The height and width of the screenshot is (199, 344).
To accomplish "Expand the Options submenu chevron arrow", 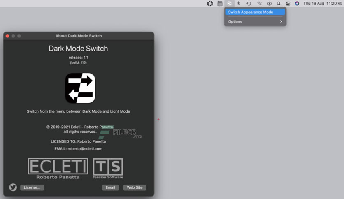I will click(281, 21).
